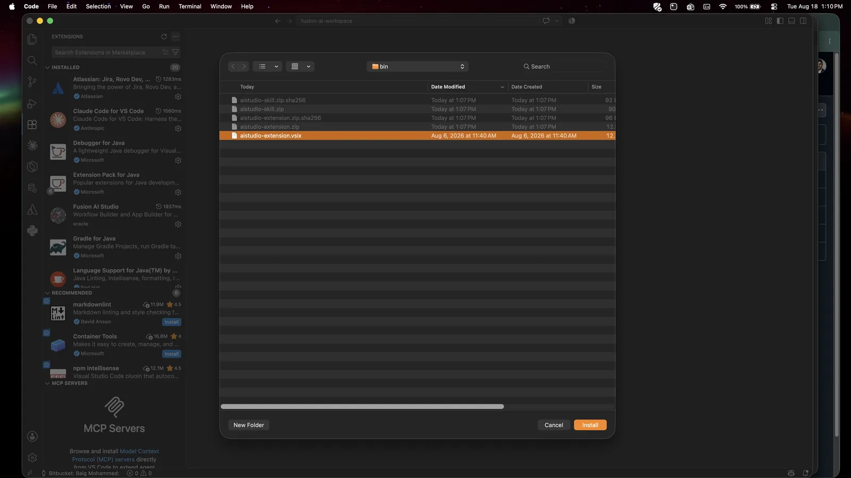
Task: Open the Go menu
Action: click(146, 6)
